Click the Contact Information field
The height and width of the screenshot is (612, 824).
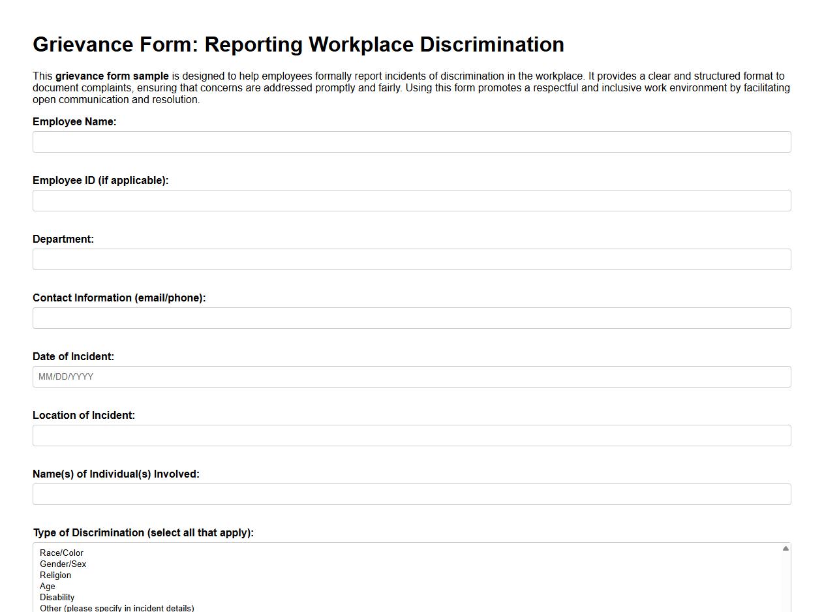[411, 318]
